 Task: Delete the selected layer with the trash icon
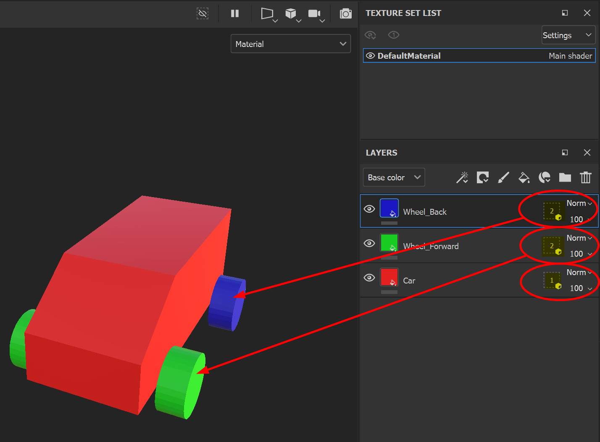[x=586, y=177]
